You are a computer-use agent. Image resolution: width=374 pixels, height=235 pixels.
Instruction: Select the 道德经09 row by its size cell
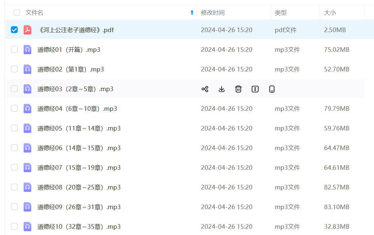[x=337, y=207]
